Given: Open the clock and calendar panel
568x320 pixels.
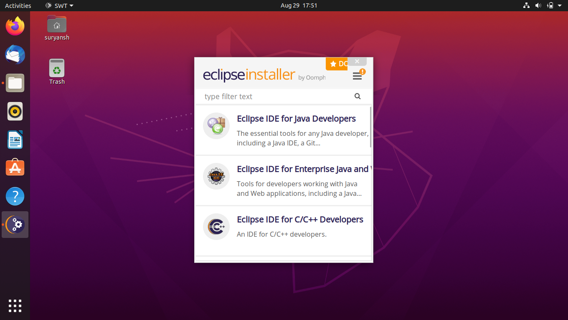Looking at the screenshot, I should pos(299,5).
